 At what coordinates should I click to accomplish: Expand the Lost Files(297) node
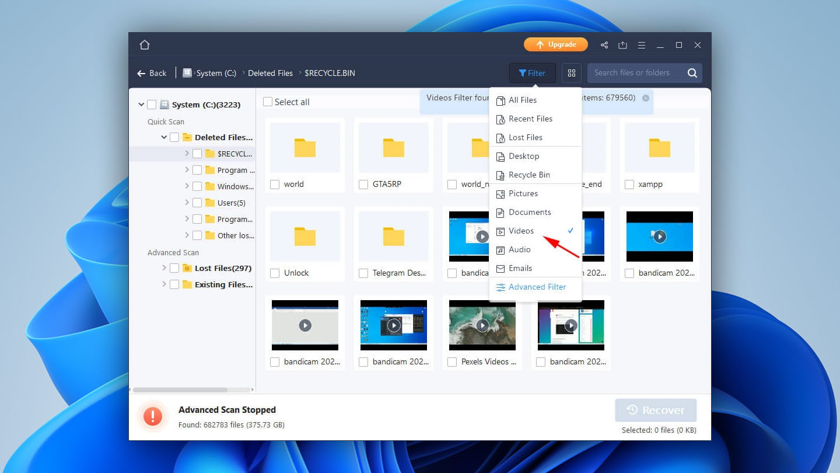point(164,268)
